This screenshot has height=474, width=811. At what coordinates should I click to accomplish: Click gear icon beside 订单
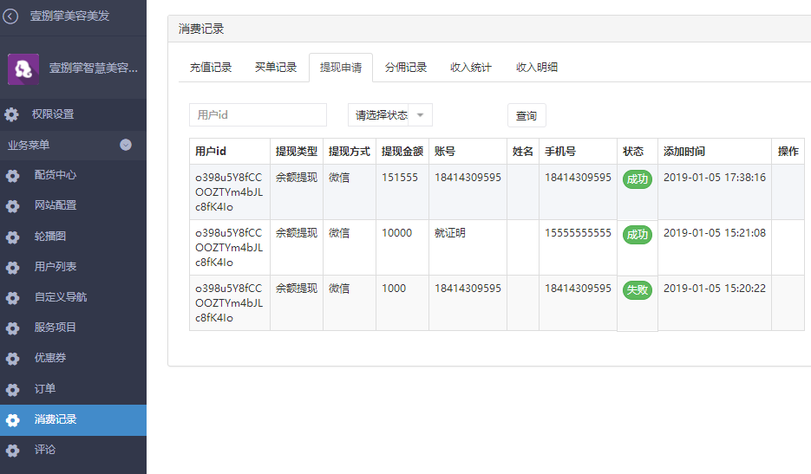point(12,389)
